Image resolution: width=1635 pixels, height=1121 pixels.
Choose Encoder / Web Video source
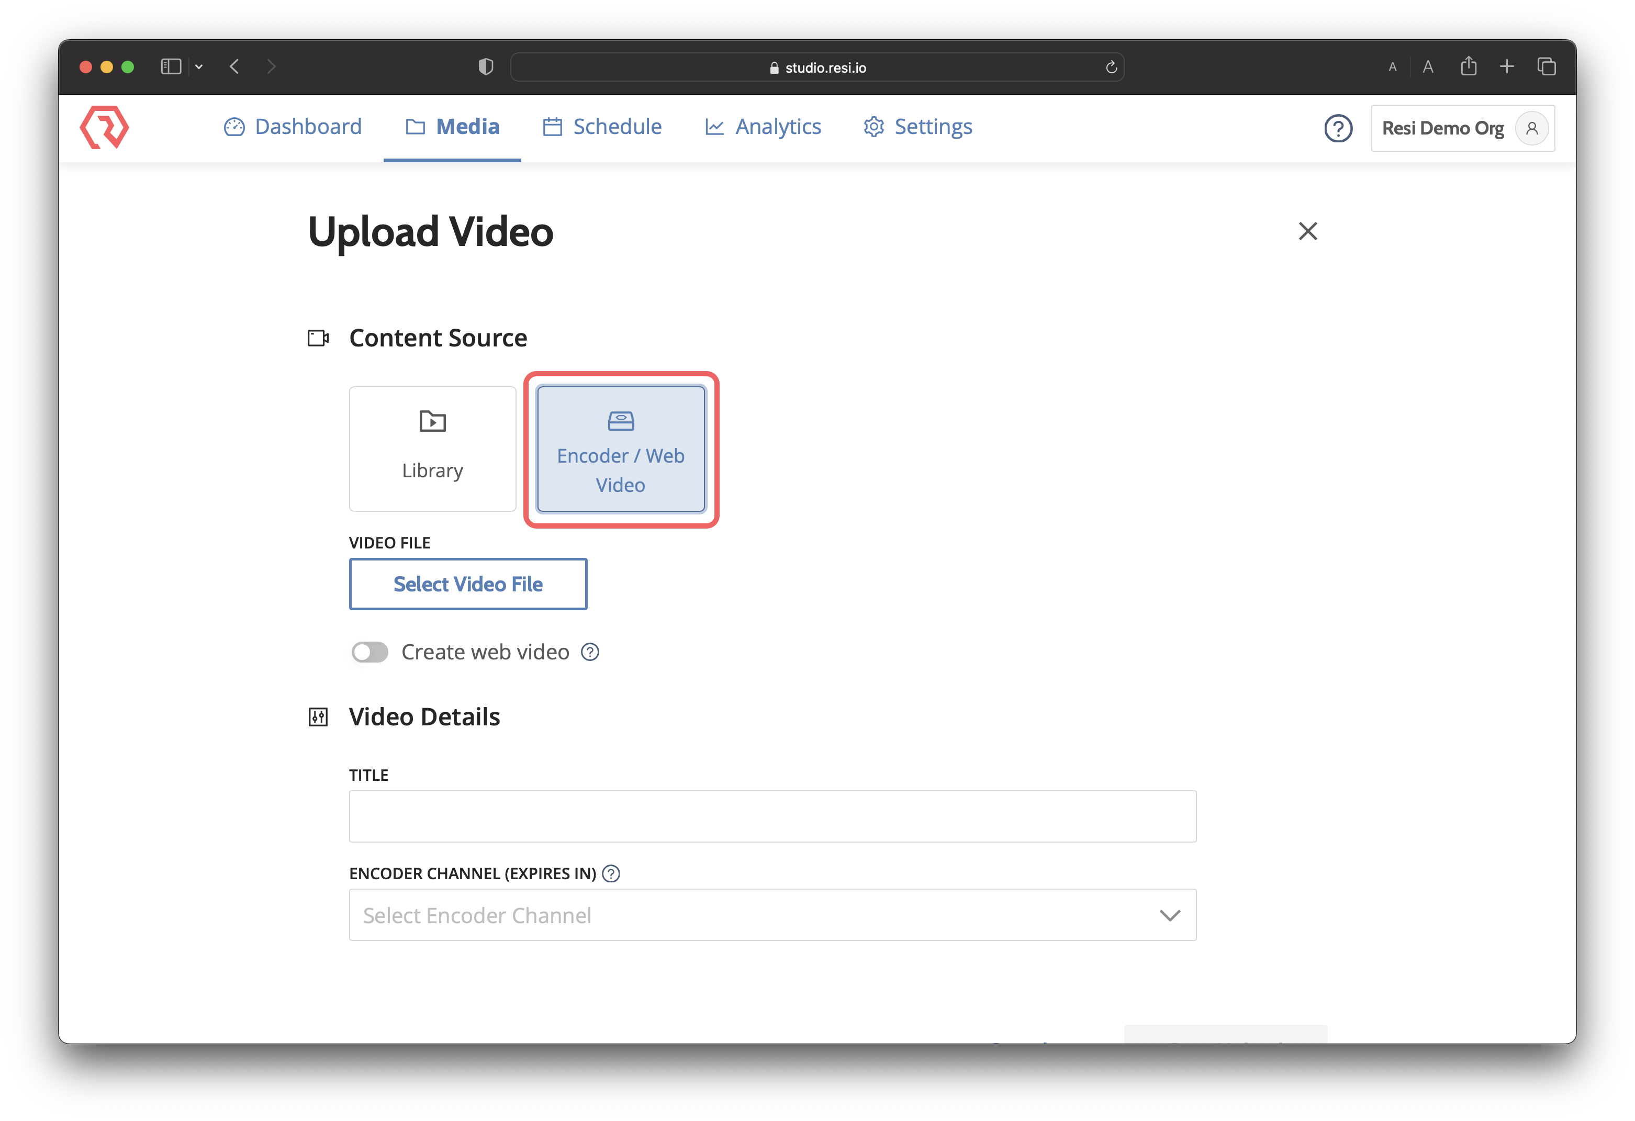(x=620, y=449)
